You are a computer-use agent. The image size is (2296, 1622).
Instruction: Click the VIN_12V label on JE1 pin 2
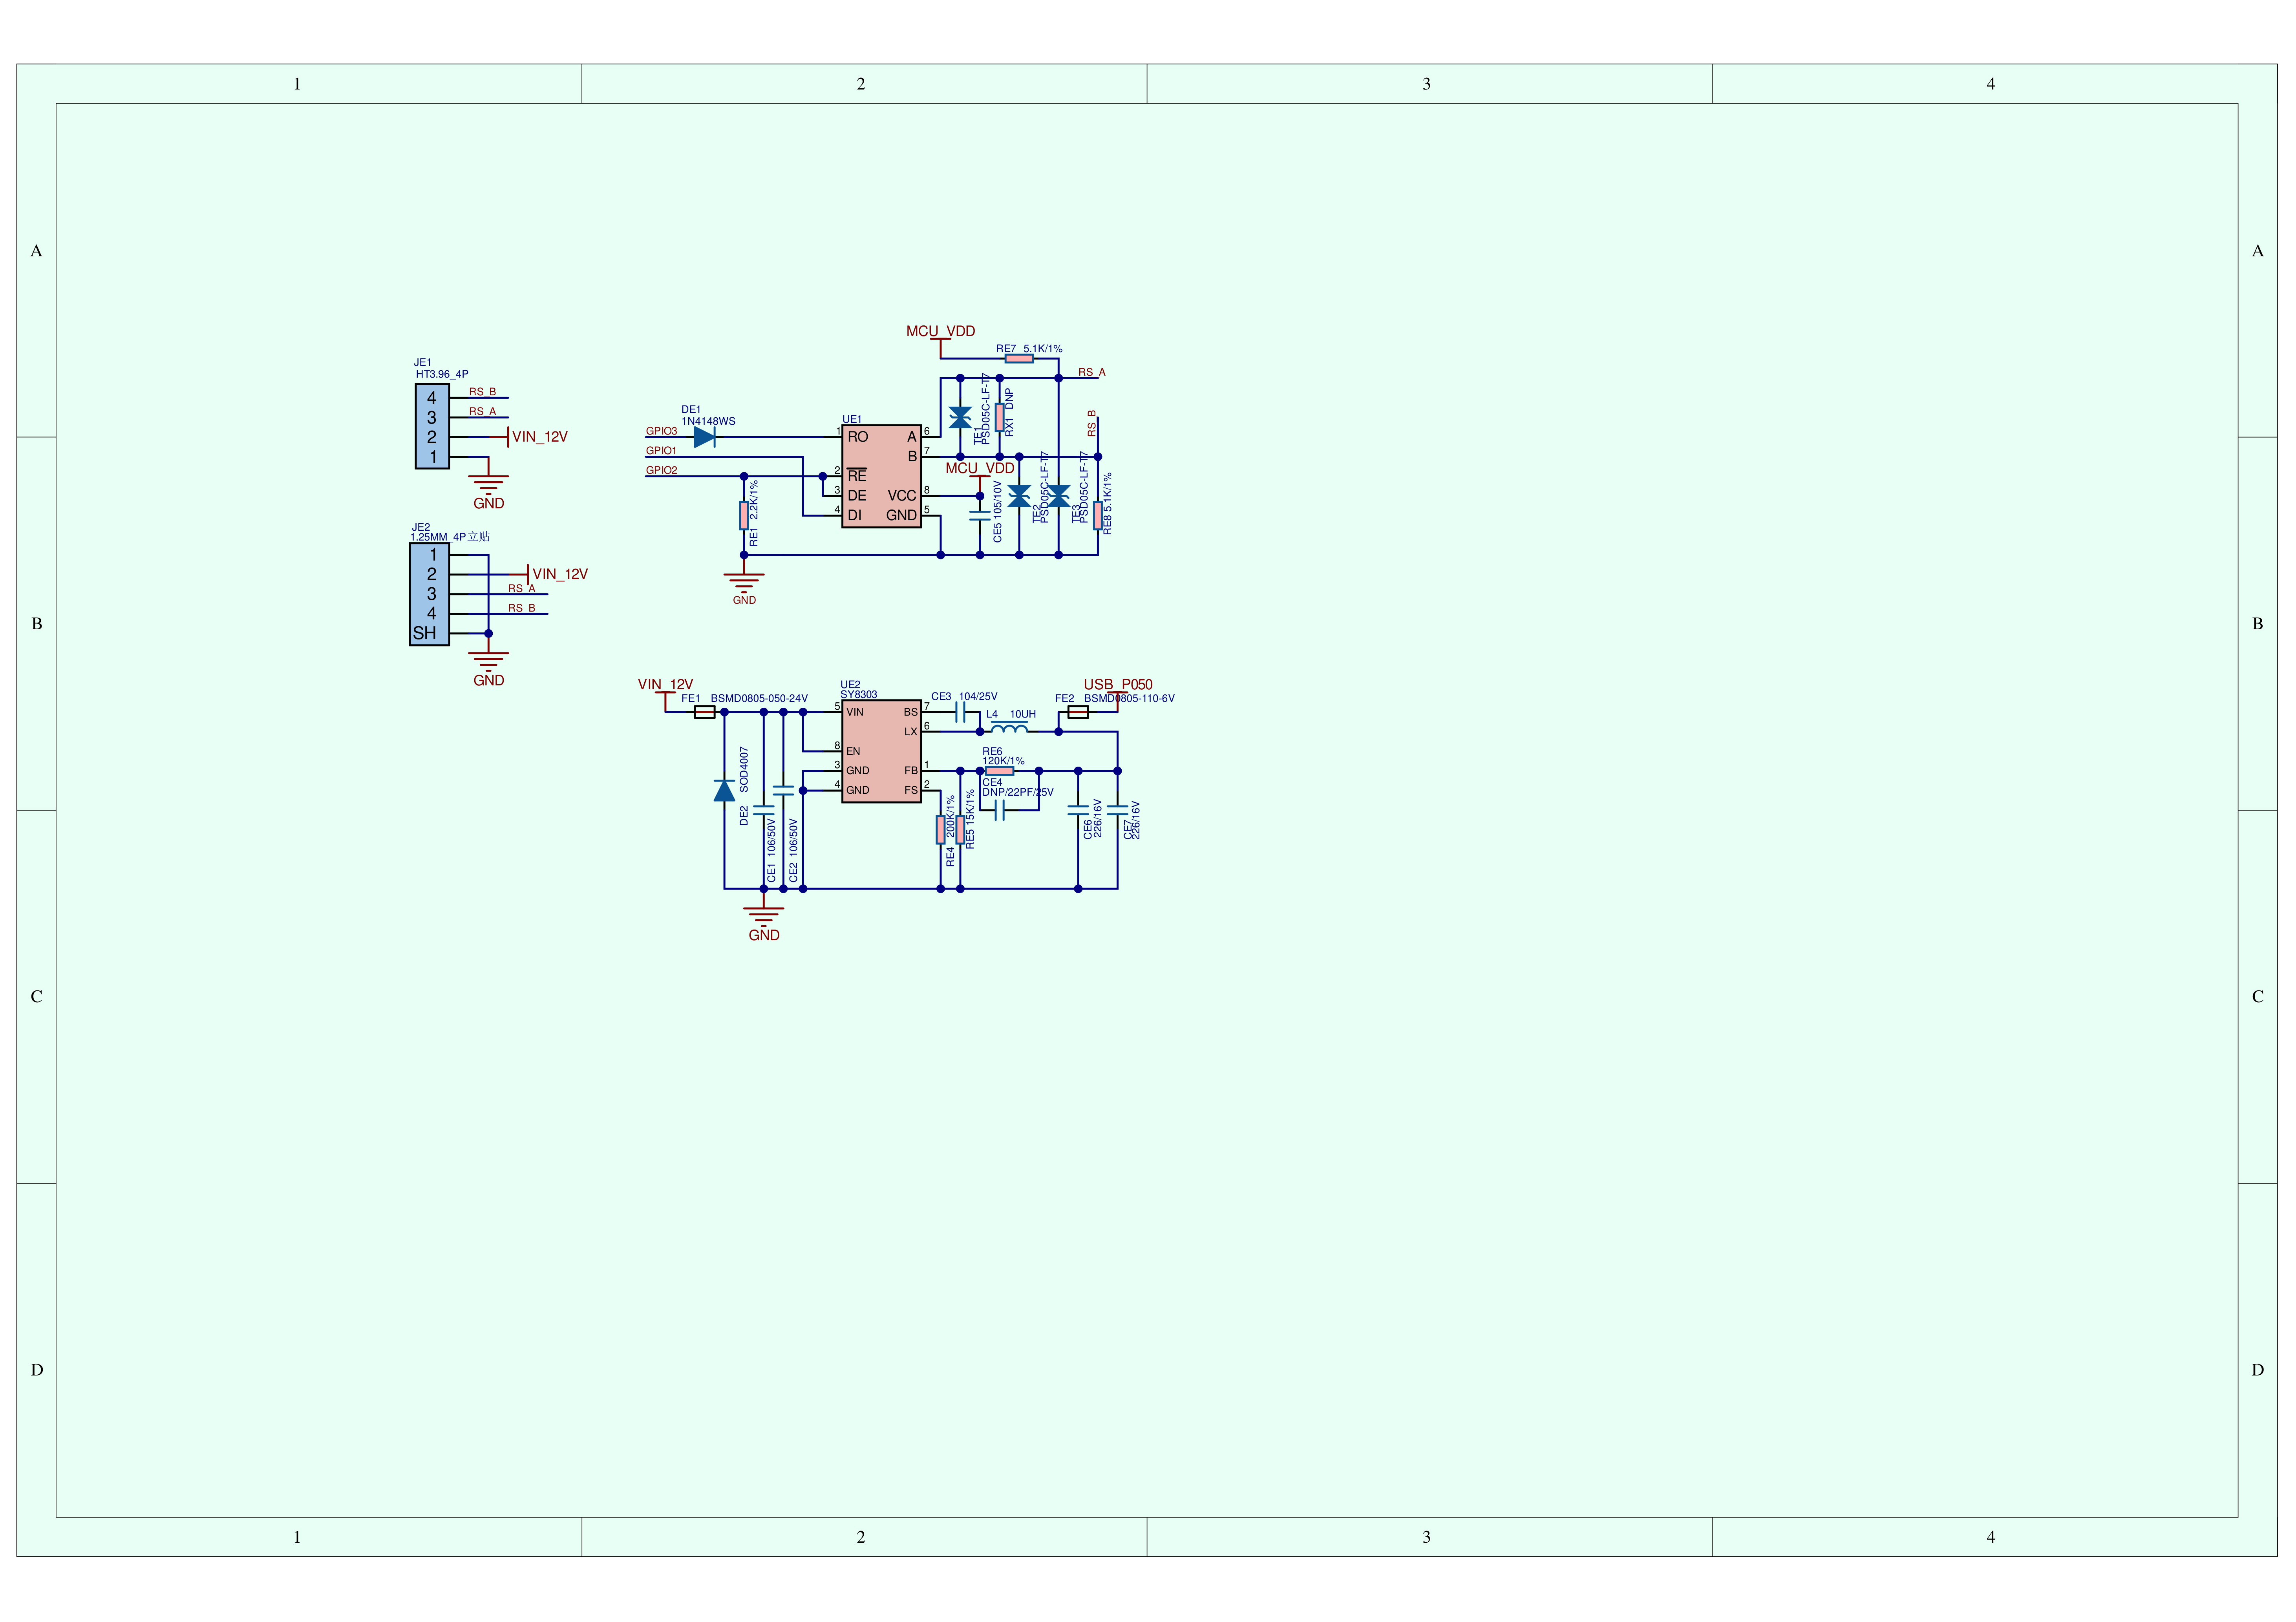(x=540, y=437)
